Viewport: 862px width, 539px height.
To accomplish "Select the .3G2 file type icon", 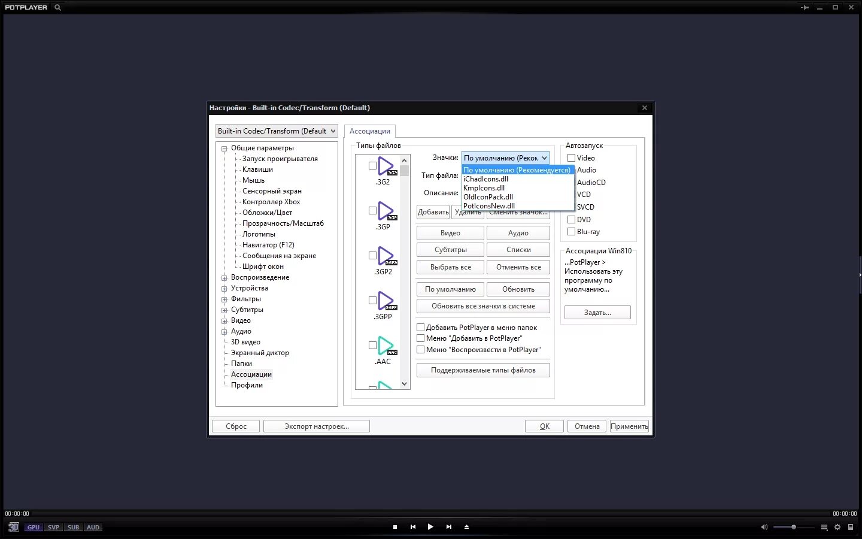I will tap(386, 166).
